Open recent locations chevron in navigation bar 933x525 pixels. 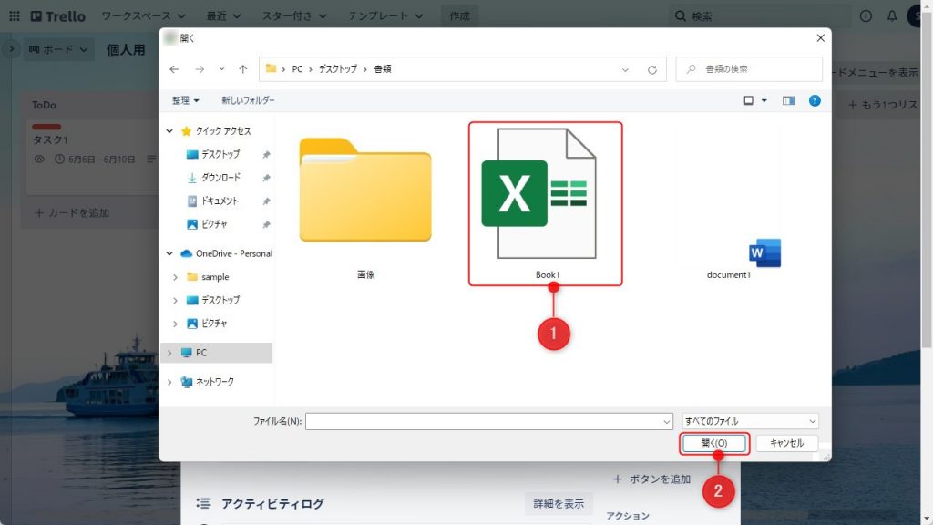tap(221, 69)
